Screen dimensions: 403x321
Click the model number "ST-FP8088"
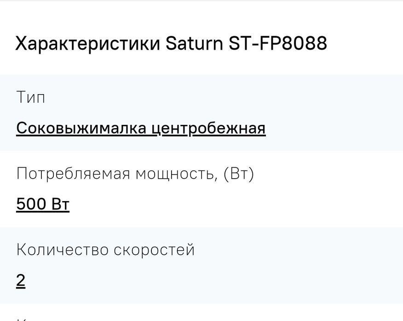click(x=278, y=44)
